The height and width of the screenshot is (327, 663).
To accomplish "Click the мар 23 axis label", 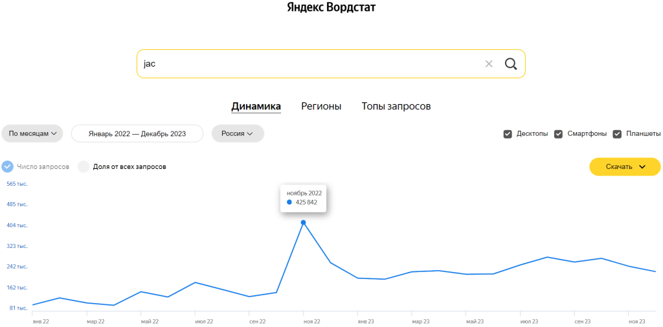I will [x=421, y=322].
